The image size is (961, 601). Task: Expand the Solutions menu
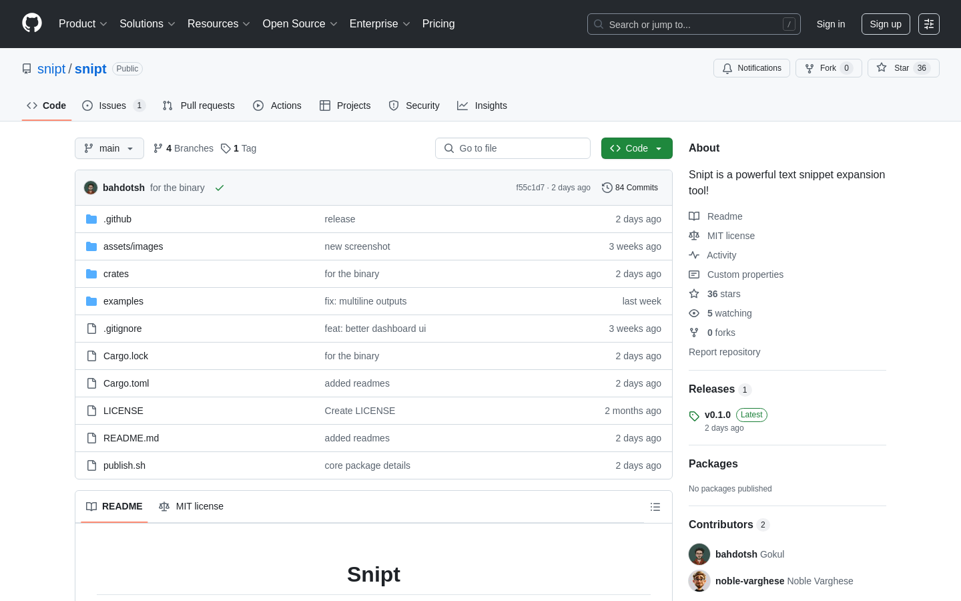147,24
